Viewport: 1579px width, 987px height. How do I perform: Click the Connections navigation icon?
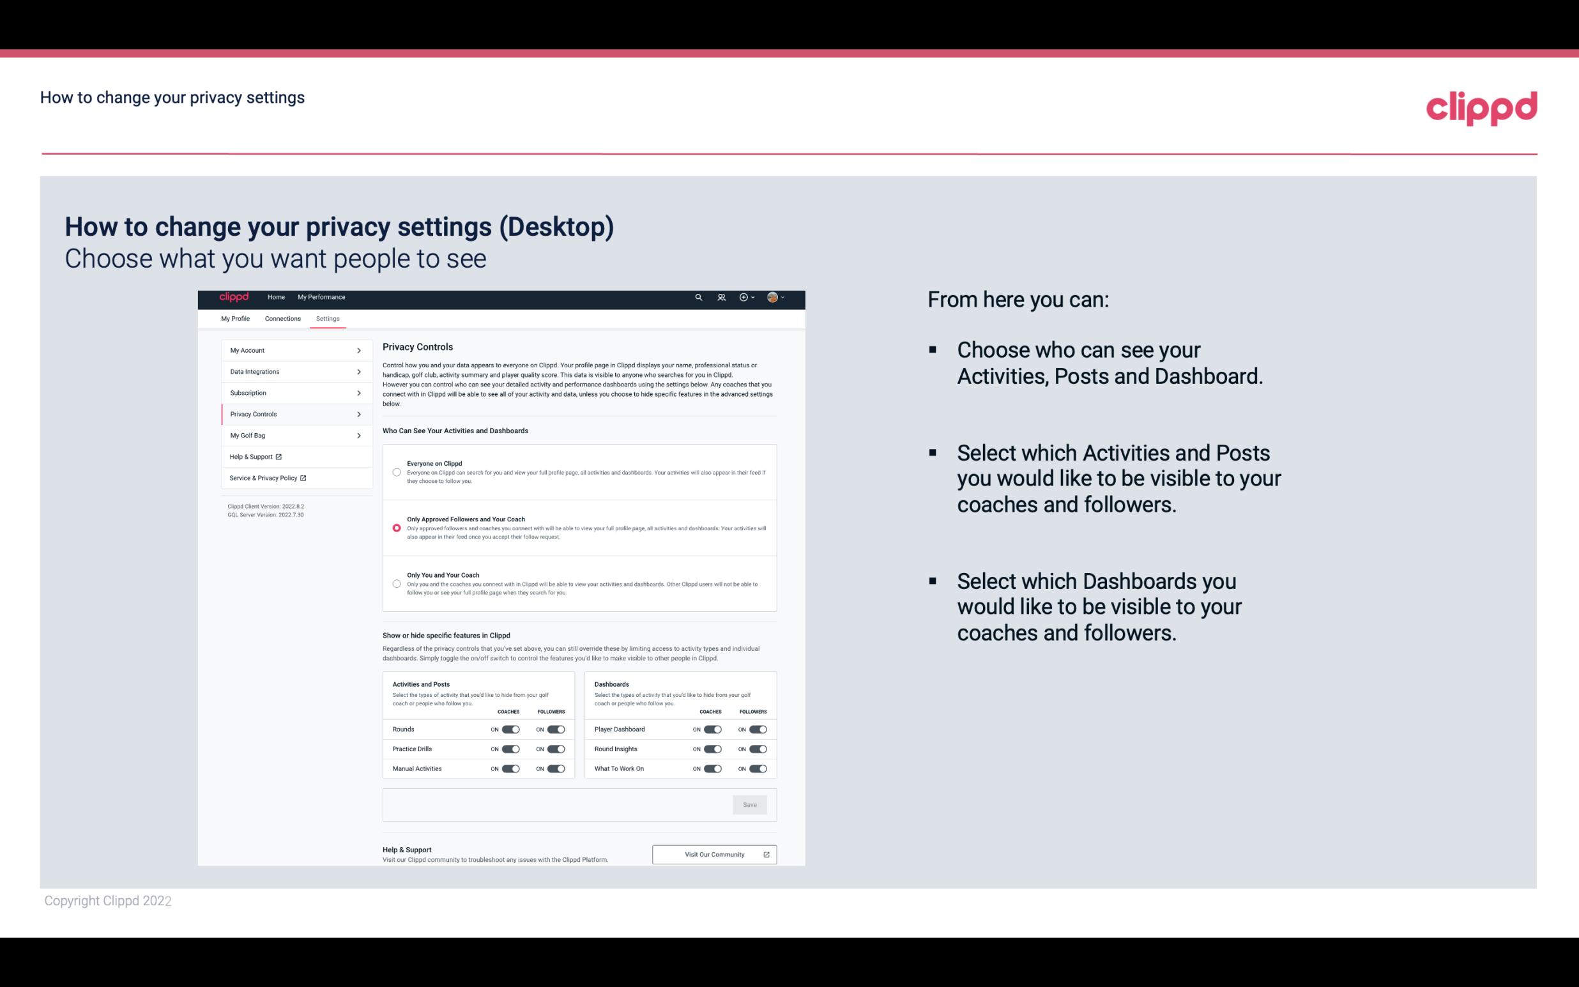282,318
